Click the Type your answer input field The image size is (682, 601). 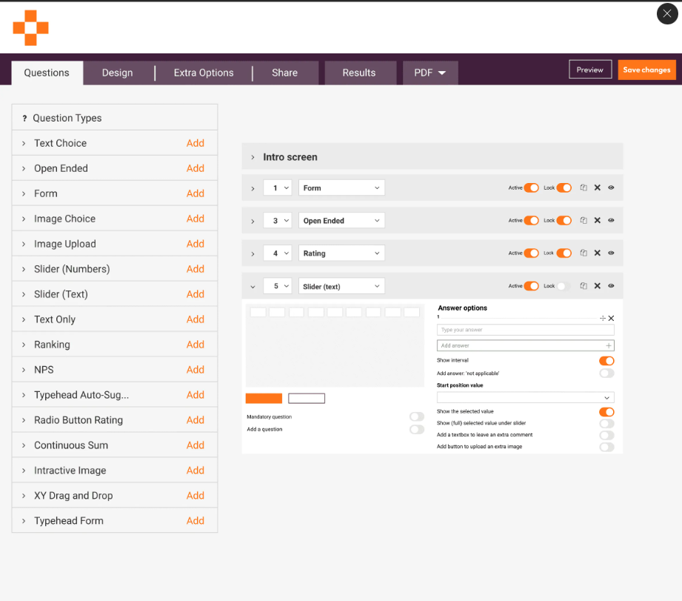pyautogui.click(x=525, y=330)
